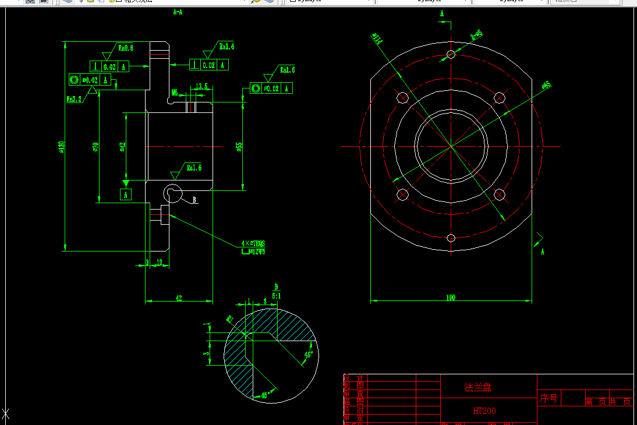Select the linear 42 width dimension

179,298
